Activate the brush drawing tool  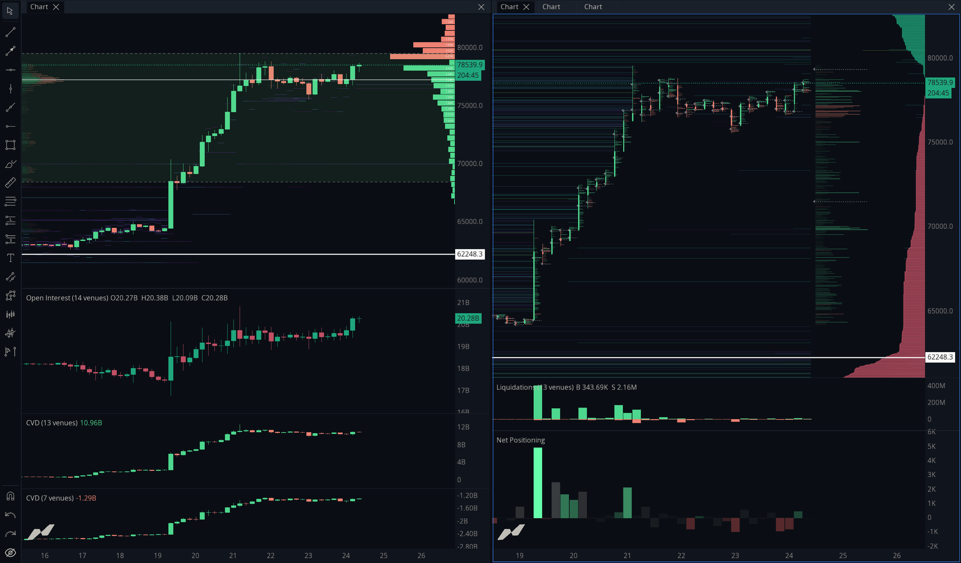[10, 164]
